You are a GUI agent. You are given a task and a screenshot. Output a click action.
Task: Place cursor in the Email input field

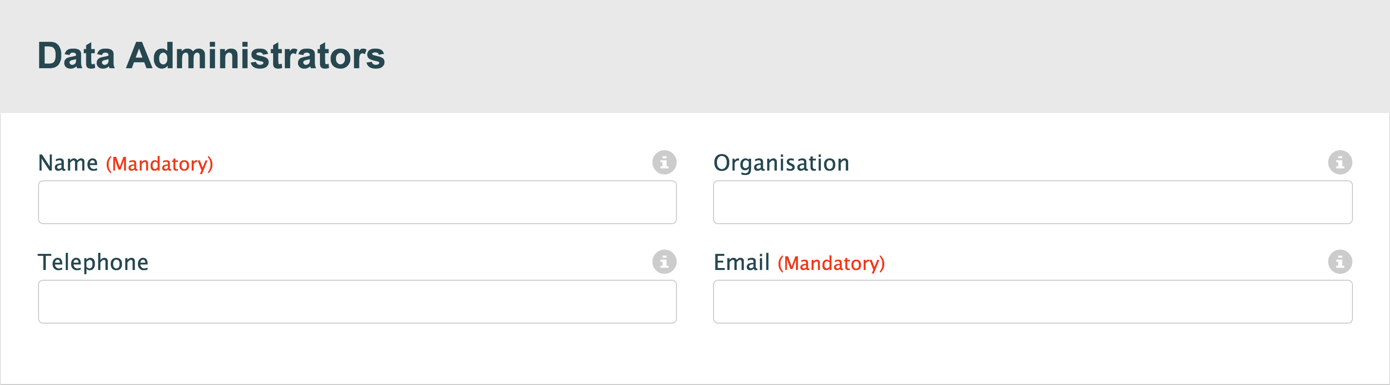click(1032, 302)
